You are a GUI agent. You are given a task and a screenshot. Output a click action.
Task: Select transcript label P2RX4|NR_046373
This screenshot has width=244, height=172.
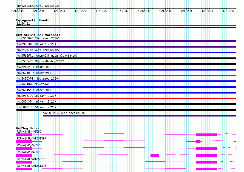tap(29, 145)
